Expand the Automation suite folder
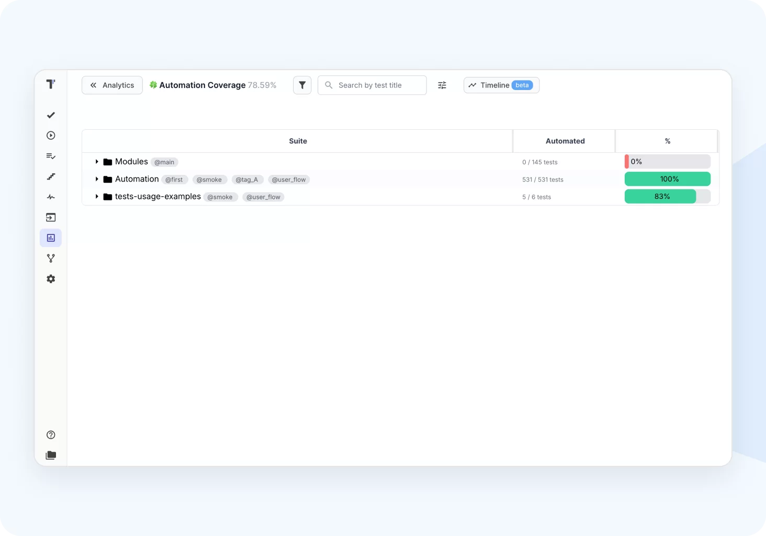 97,179
